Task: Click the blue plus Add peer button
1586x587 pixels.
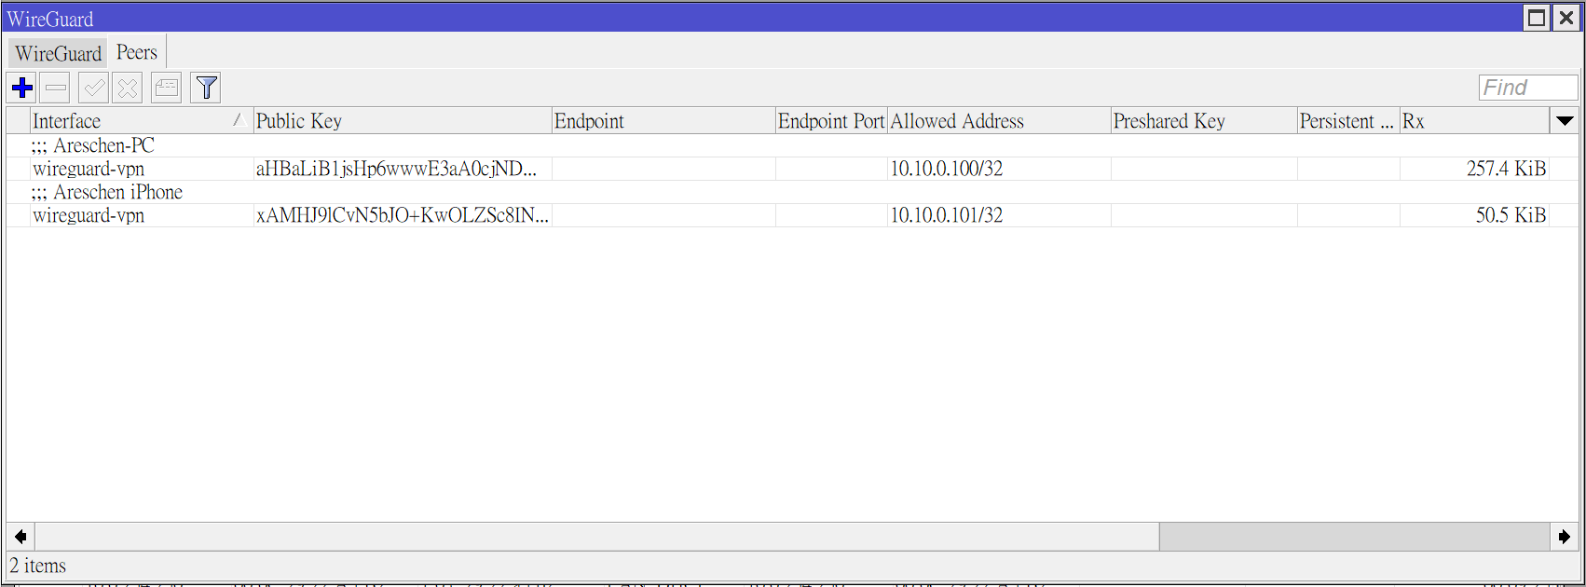Action: click(22, 89)
